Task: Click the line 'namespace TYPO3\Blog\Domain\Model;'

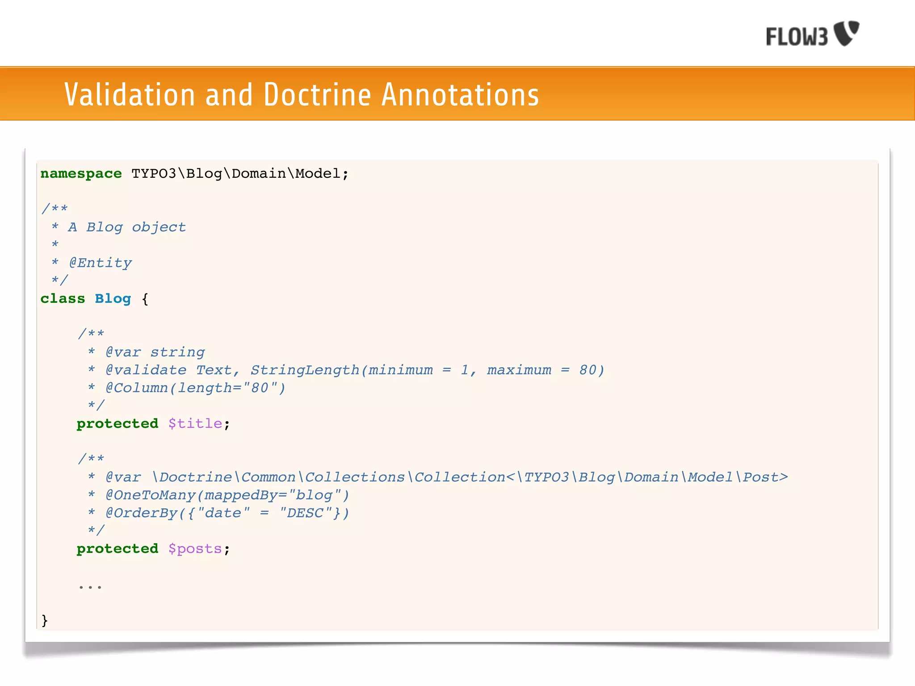Action: 194,173
